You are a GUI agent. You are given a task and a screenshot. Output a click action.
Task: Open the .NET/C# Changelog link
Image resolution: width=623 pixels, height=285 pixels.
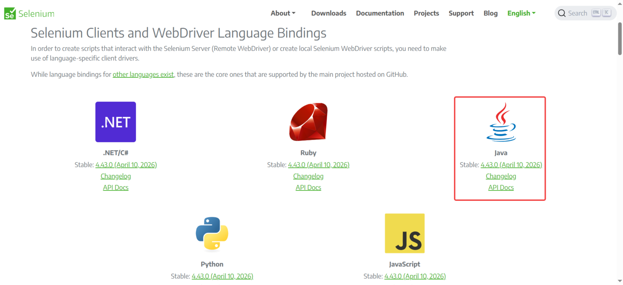(x=116, y=176)
